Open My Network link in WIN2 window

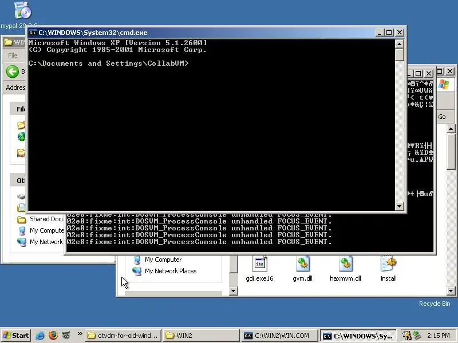[40, 242]
